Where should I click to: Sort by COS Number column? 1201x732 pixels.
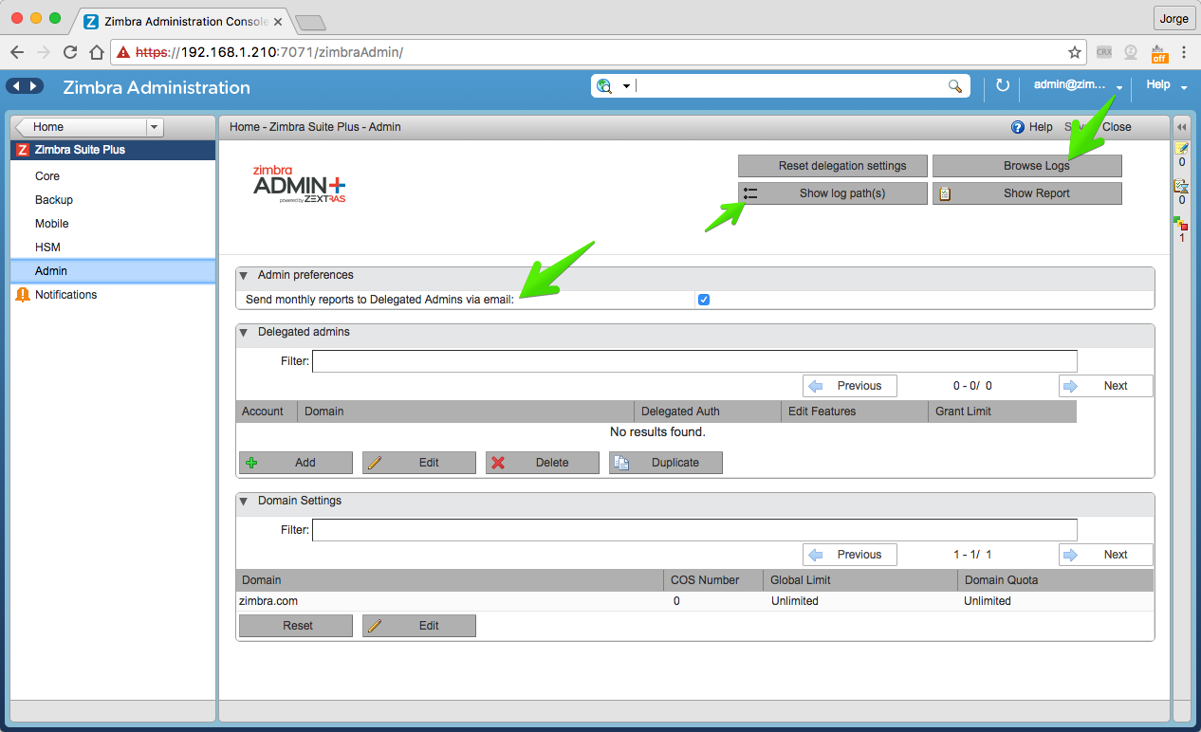[x=713, y=580]
